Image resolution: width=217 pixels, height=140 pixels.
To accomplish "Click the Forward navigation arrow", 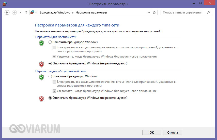I will [x=14, y=12].
